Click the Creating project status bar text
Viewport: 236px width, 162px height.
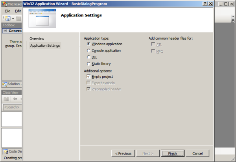point(13,158)
